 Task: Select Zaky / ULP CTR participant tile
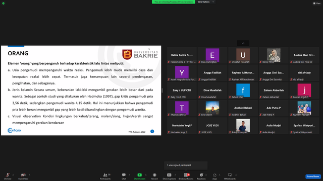coord(182,90)
